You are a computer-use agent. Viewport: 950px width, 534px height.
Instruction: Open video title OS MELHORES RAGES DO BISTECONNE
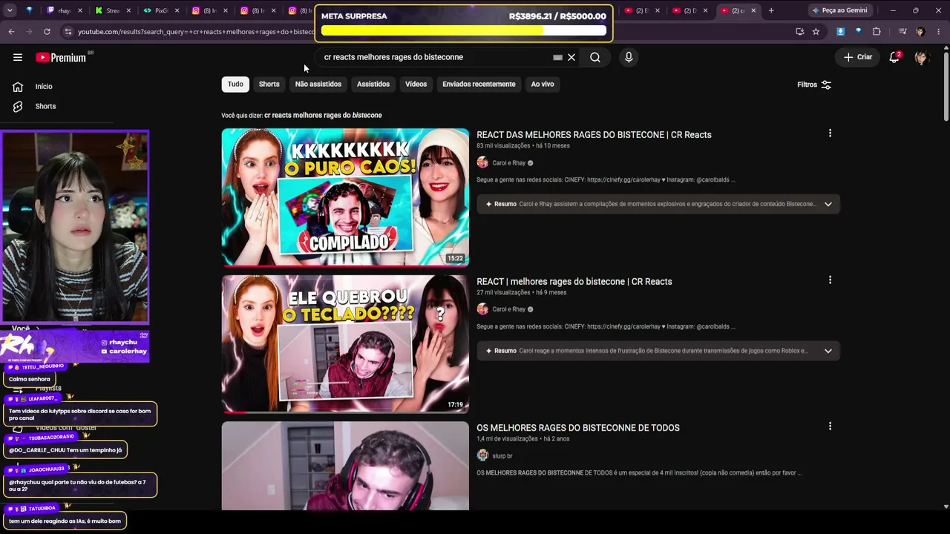(578, 428)
